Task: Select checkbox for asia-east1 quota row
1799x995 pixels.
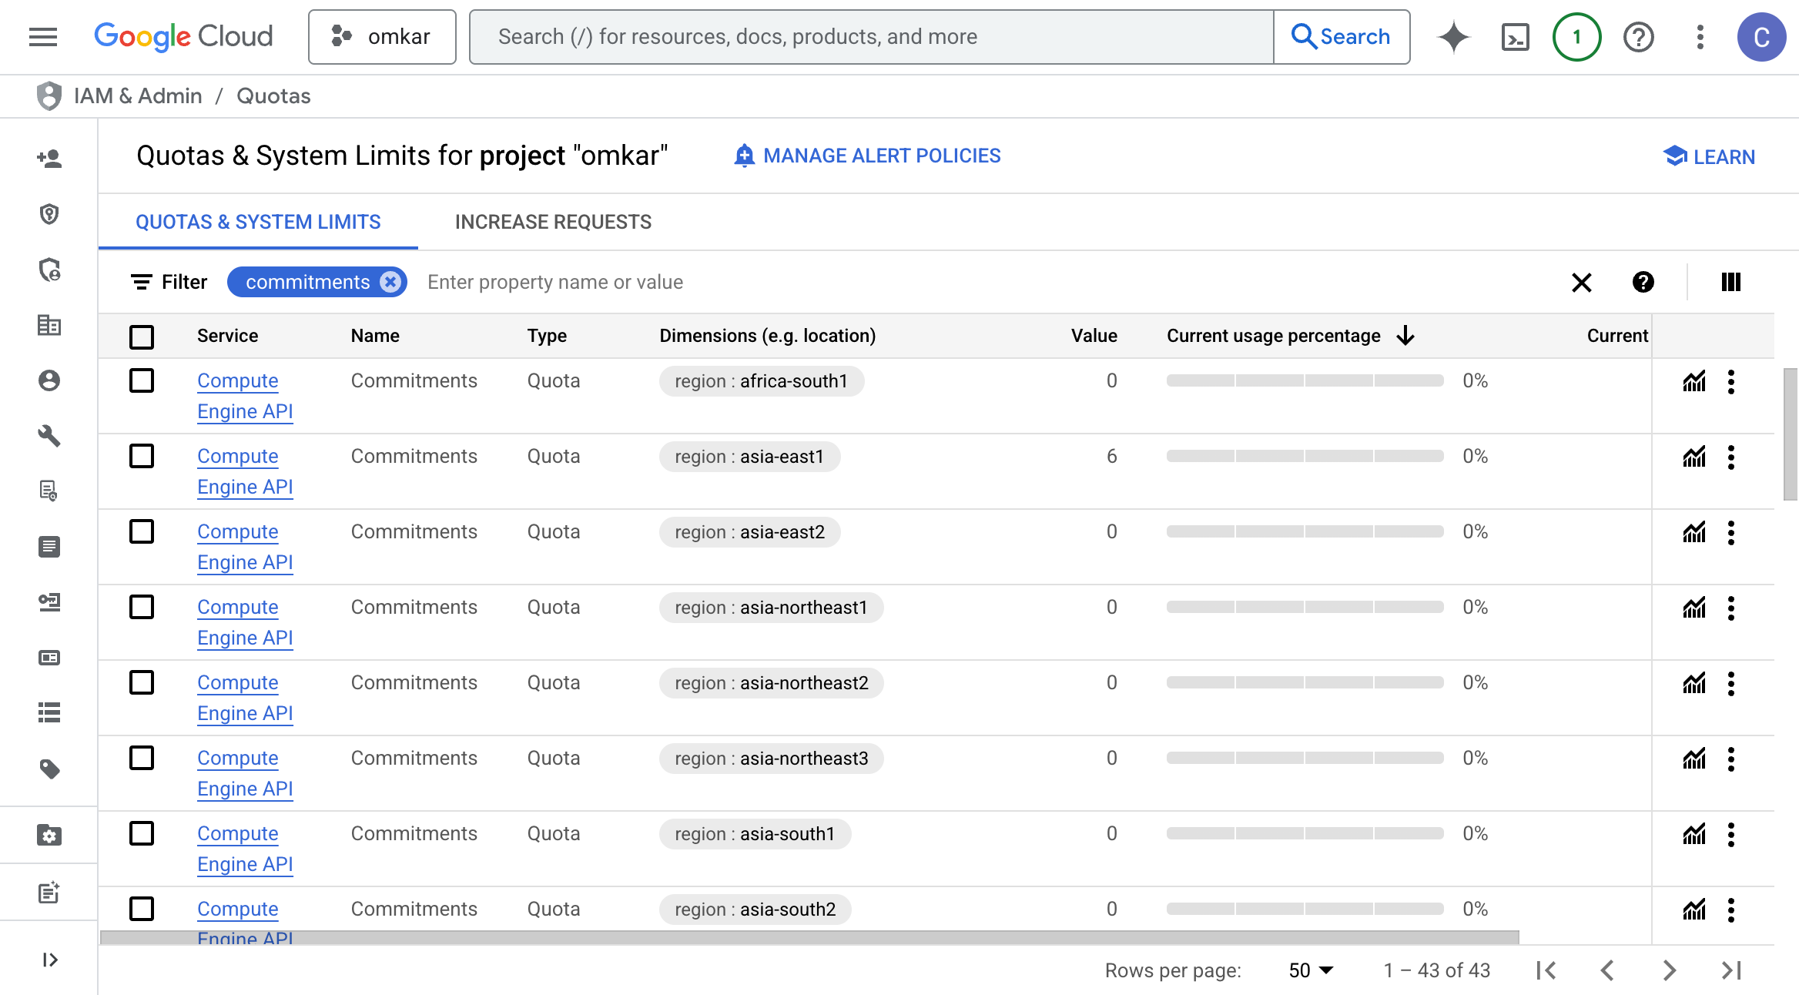Action: pyautogui.click(x=142, y=456)
